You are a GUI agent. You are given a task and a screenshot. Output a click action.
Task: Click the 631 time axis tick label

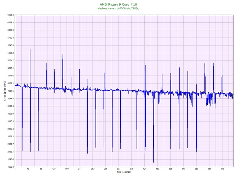tap(209, 169)
